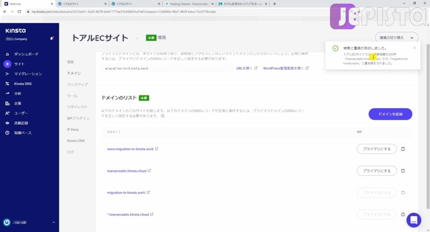Click the browser forward arrow
Viewport: 430px width, 232px height.
12,12
